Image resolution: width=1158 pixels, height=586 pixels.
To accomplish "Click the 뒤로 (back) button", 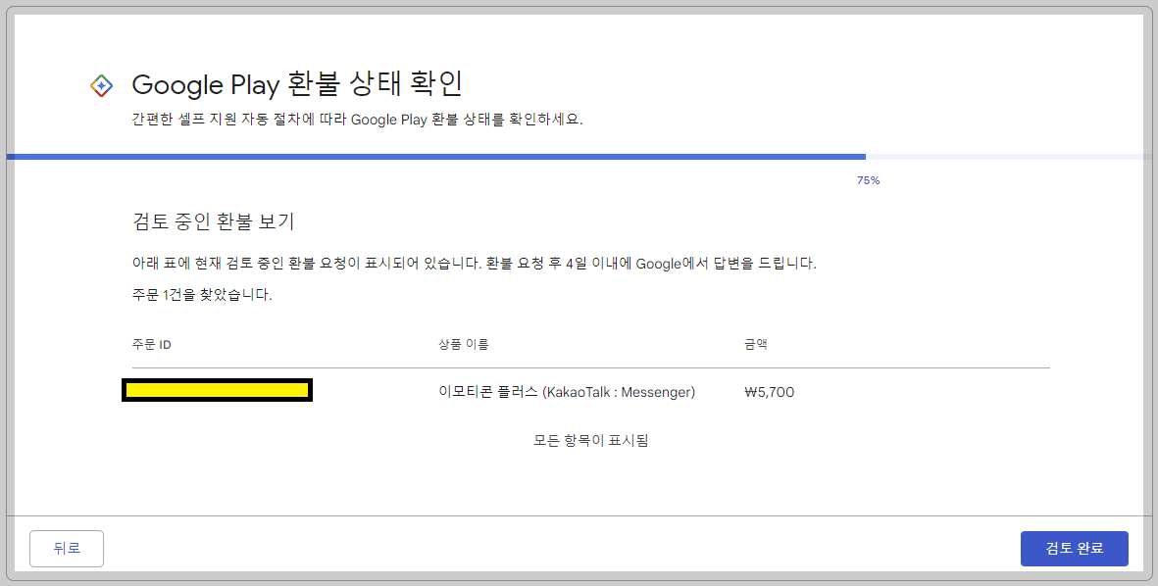I will click(x=67, y=549).
